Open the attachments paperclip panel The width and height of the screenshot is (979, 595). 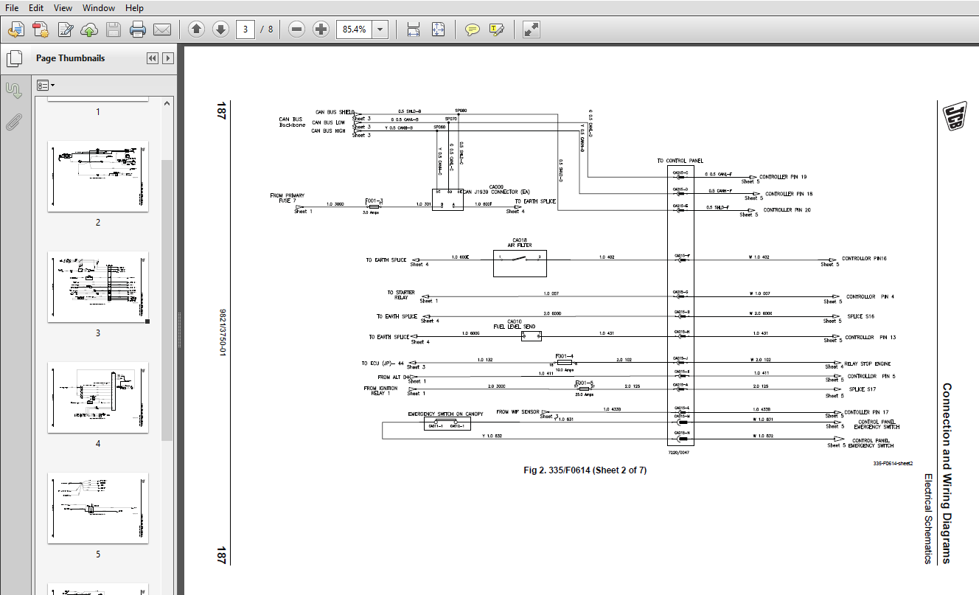click(13, 122)
